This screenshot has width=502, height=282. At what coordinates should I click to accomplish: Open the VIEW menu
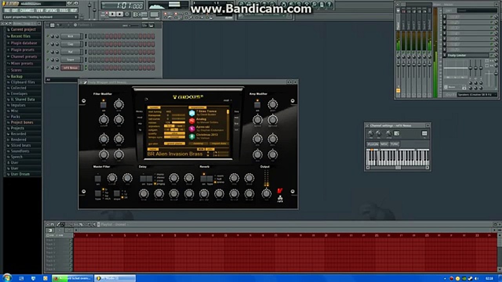pyautogui.click(x=40, y=10)
